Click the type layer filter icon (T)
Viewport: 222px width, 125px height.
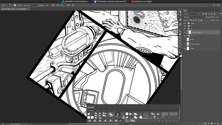pos(209,14)
